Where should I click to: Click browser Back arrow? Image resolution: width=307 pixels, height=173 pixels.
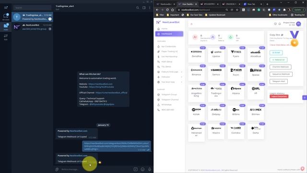tap(157, 10)
